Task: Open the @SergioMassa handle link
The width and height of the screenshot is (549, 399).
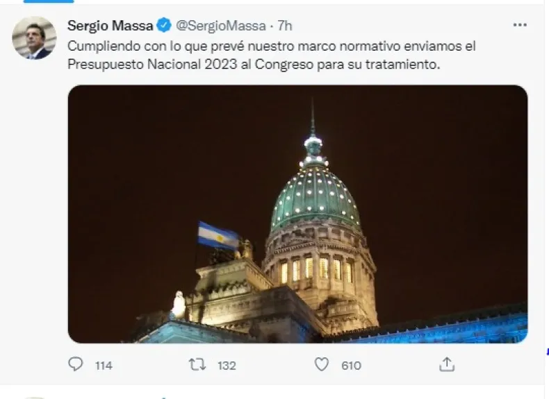Action: 220,26
